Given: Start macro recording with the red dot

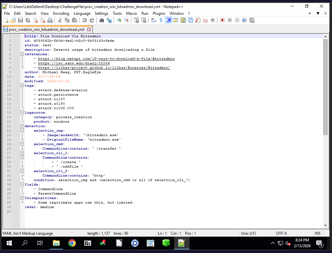Looking at the screenshot, I should 222,20.
